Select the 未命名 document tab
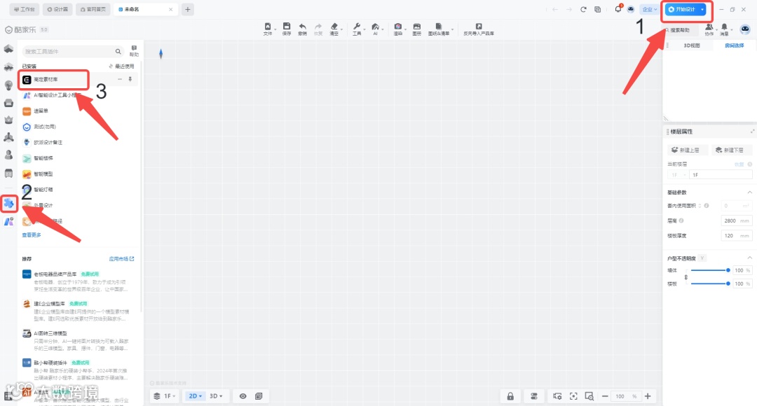The image size is (757, 406). 146,9
